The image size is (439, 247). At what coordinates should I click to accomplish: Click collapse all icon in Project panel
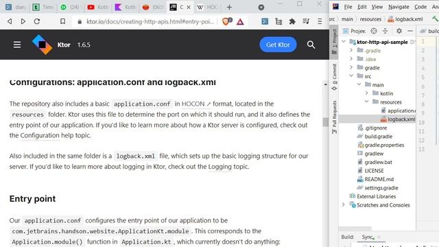[385, 31]
